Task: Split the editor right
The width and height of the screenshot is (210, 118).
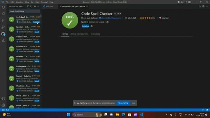Action: coord(203,7)
